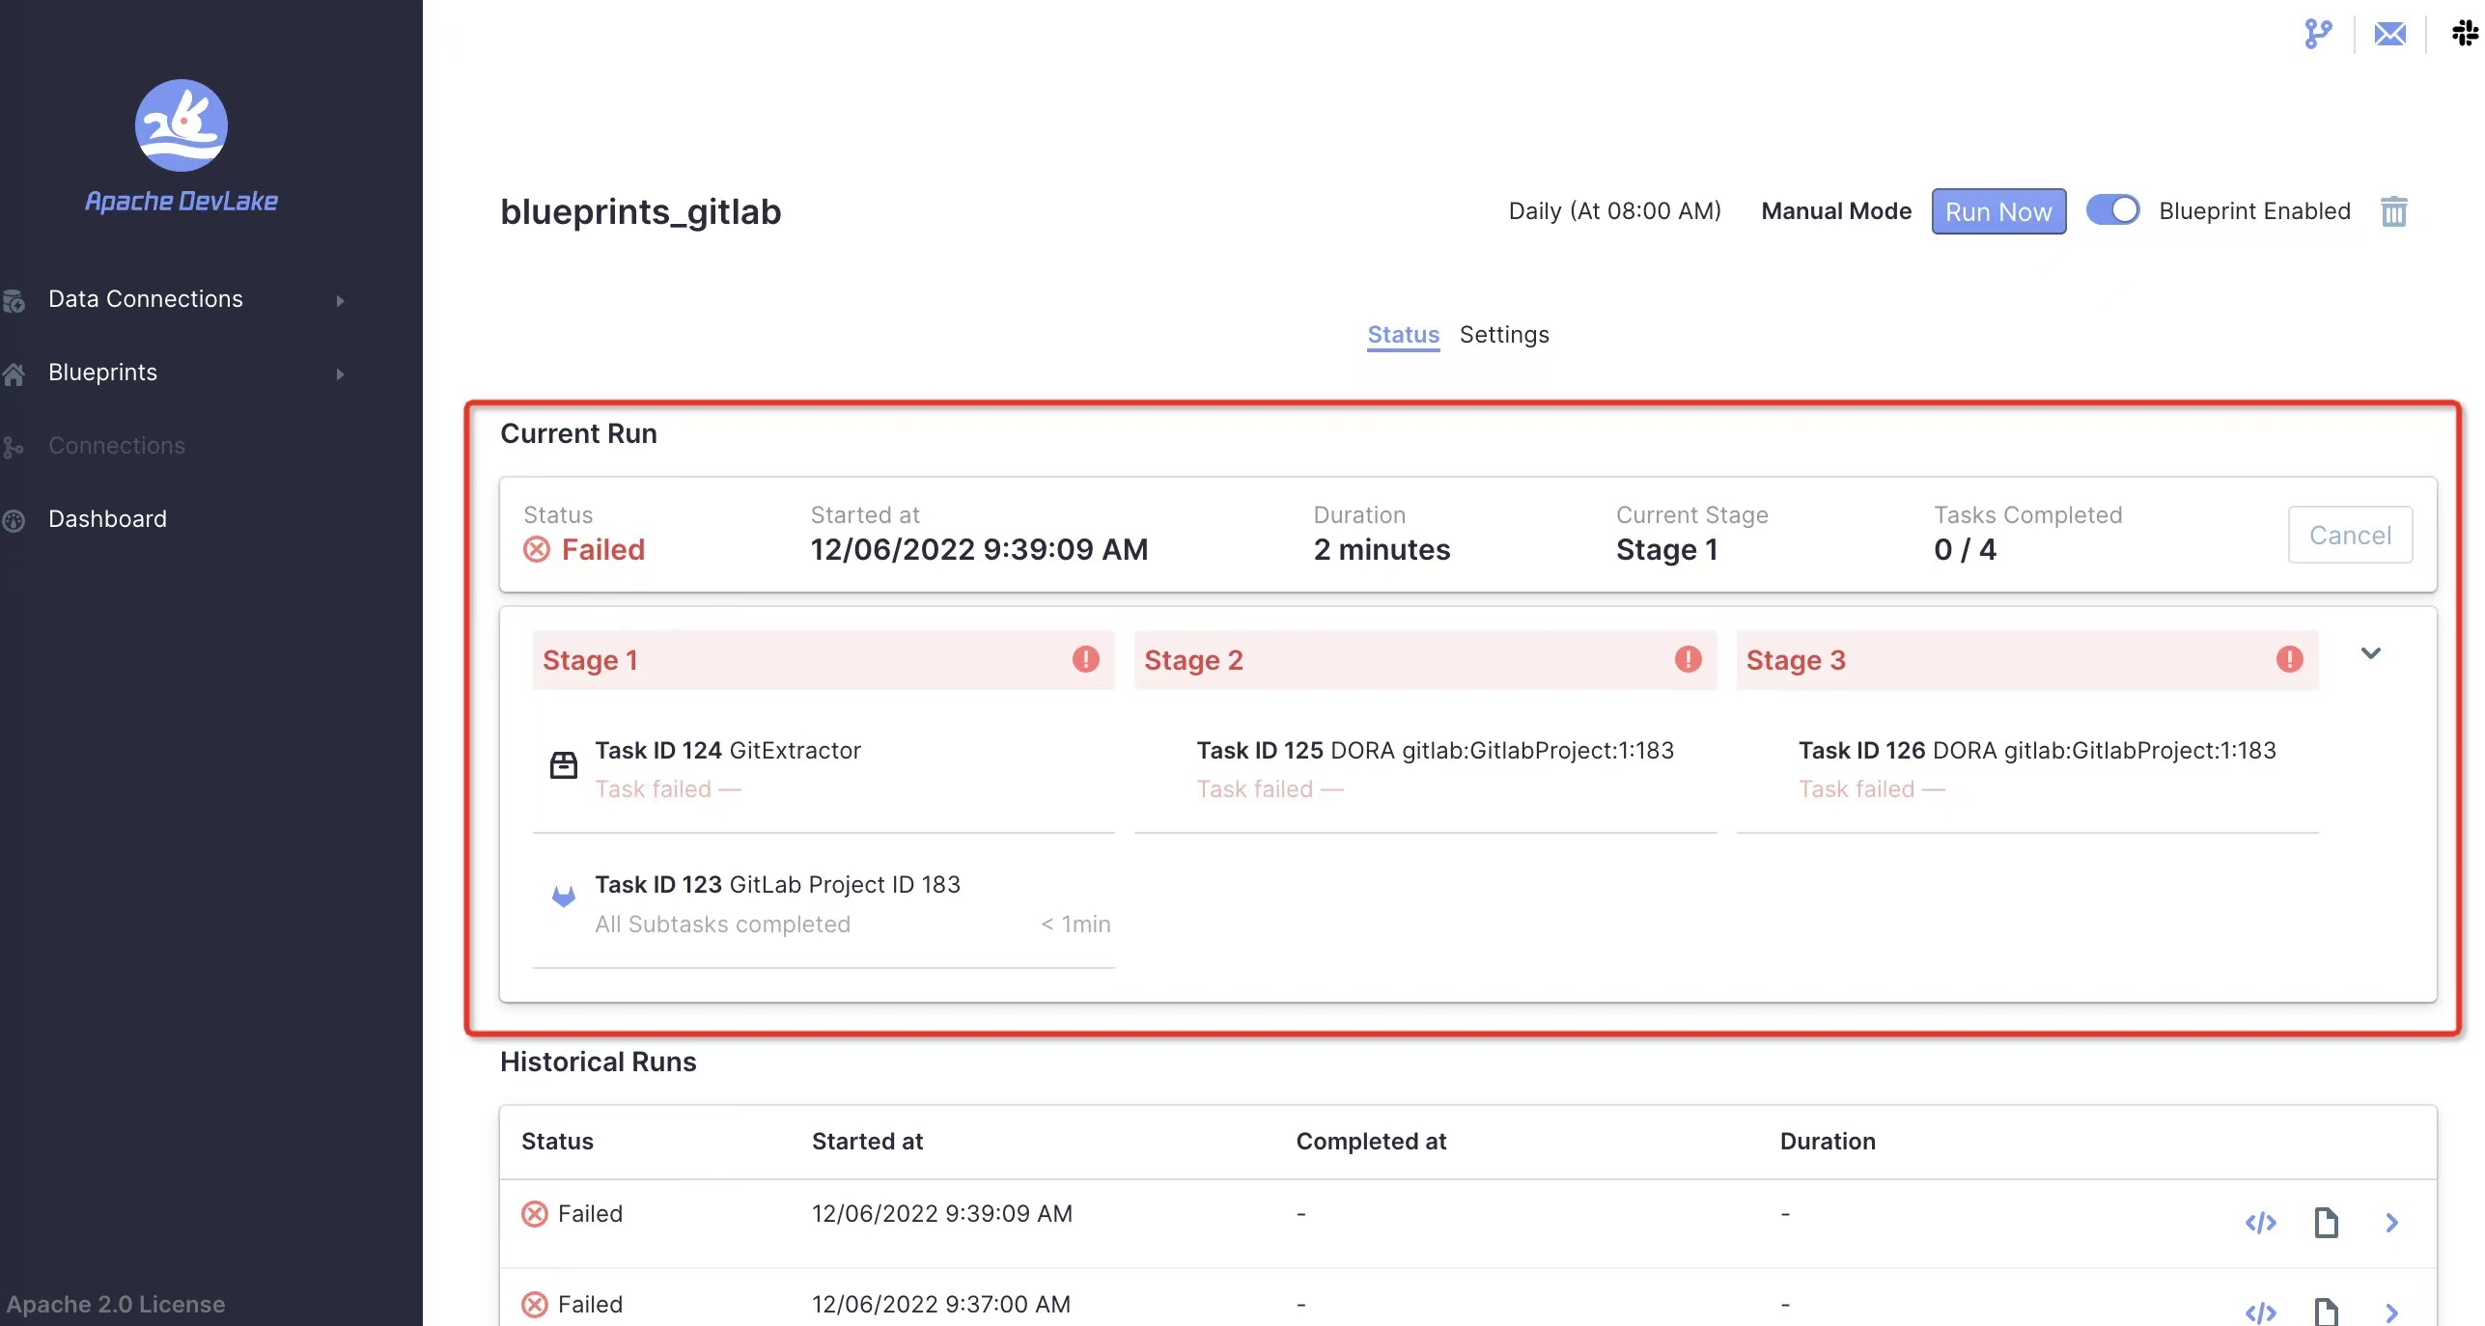The height and width of the screenshot is (1326, 2485).
Task: Click the Stage 1 error alert icon
Action: (1085, 659)
